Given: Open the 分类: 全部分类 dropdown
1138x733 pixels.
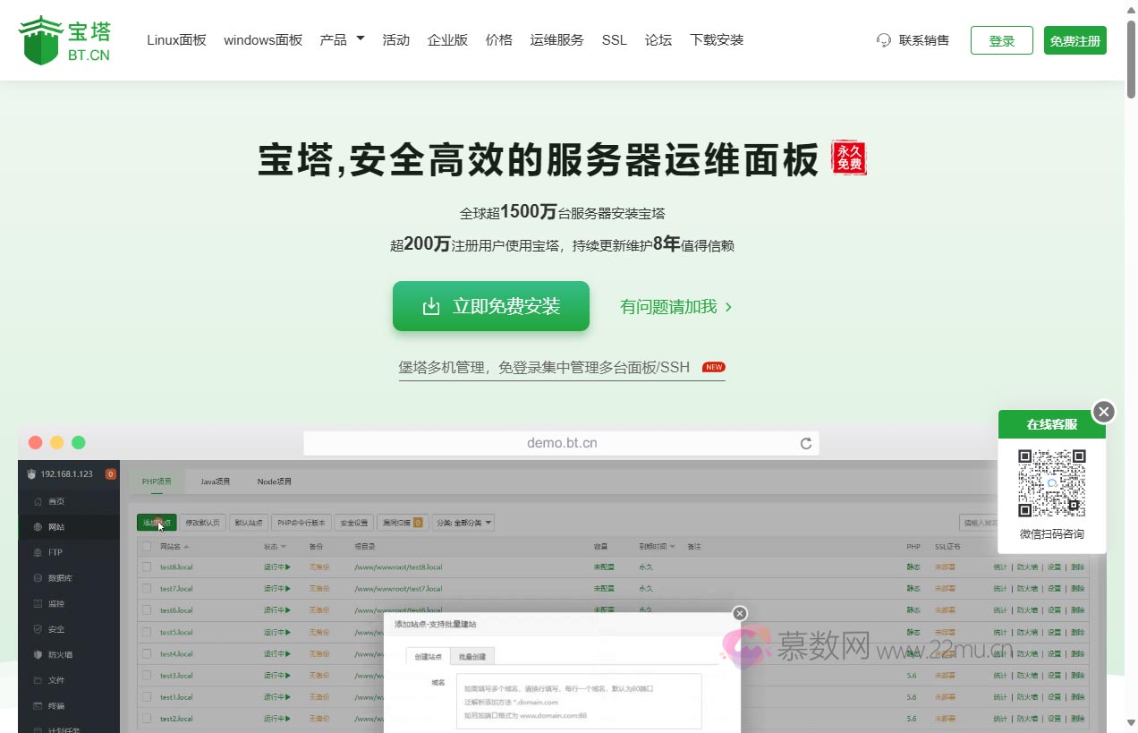Looking at the screenshot, I should coord(463,523).
